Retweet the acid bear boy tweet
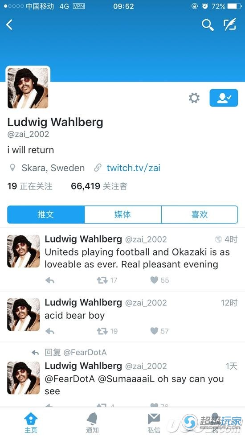The width and height of the screenshot is (245, 436). [x=107, y=331]
